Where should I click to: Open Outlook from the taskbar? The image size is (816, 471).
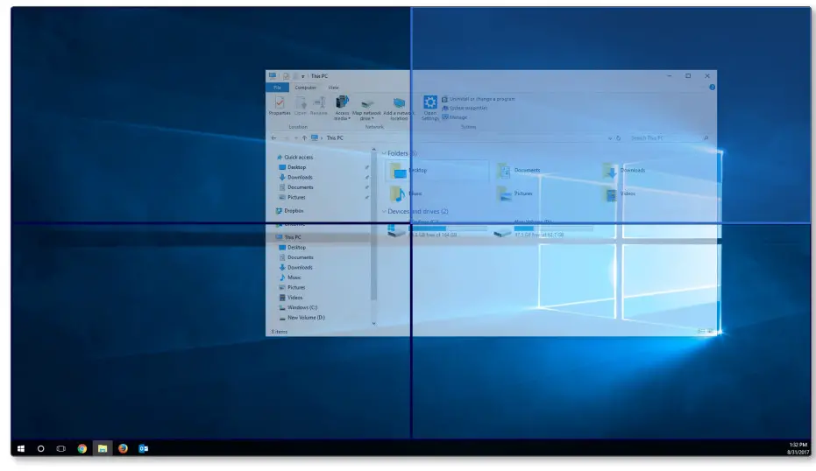(143, 448)
